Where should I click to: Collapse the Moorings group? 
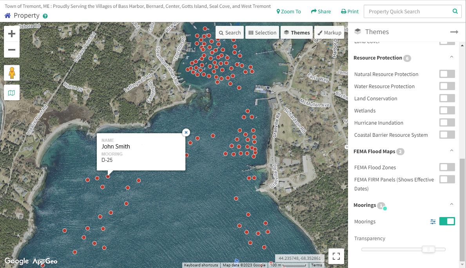point(451,205)
